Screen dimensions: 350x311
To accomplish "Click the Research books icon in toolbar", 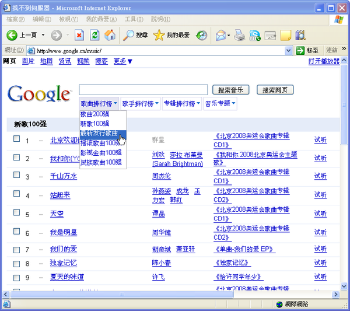I will coord(300,35).
